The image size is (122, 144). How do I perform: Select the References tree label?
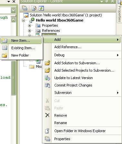click(51, 31)
